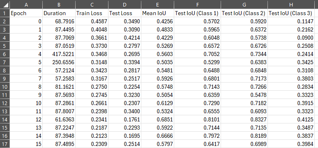Select train loss value 0.4587
318x148 pixels.
click(92, 21)
